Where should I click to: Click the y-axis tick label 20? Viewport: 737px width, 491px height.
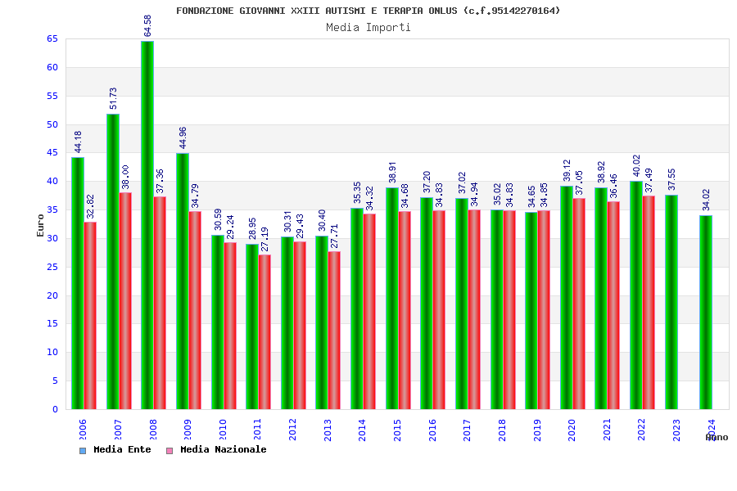[52, 295]
